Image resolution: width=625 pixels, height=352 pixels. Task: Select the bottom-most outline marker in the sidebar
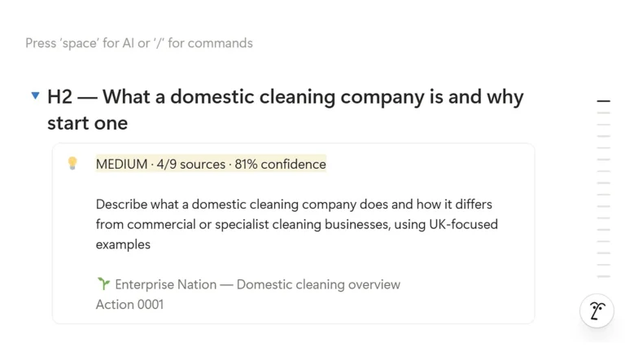(604, 276)
